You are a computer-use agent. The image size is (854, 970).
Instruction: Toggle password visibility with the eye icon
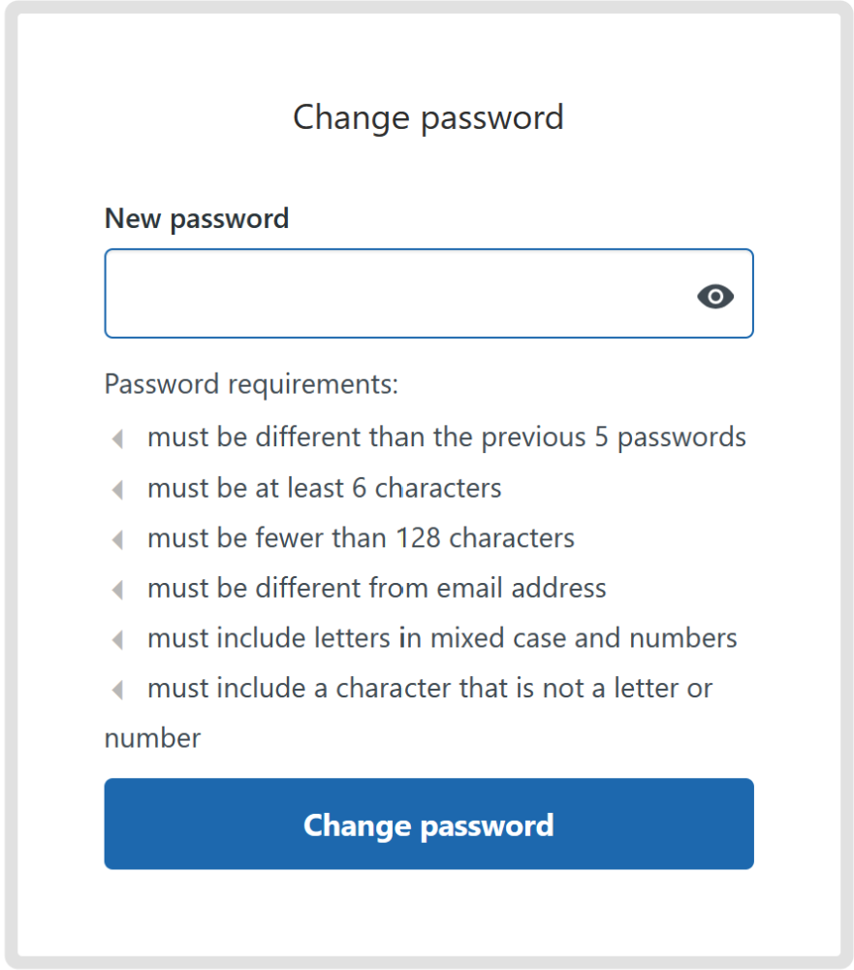point(715,296)
